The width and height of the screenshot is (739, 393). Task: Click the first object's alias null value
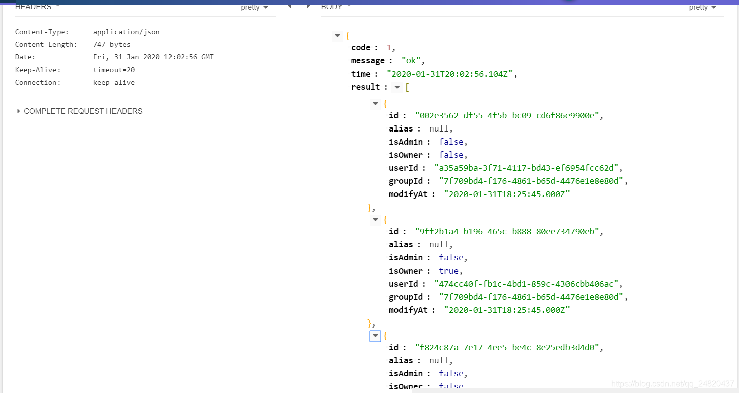click(x=439, y=129)
